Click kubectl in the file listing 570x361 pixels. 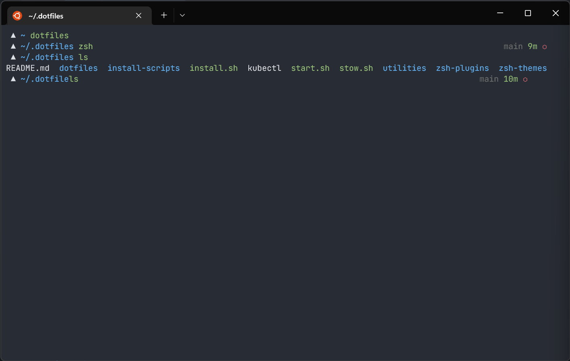click(x=264, y=68)
